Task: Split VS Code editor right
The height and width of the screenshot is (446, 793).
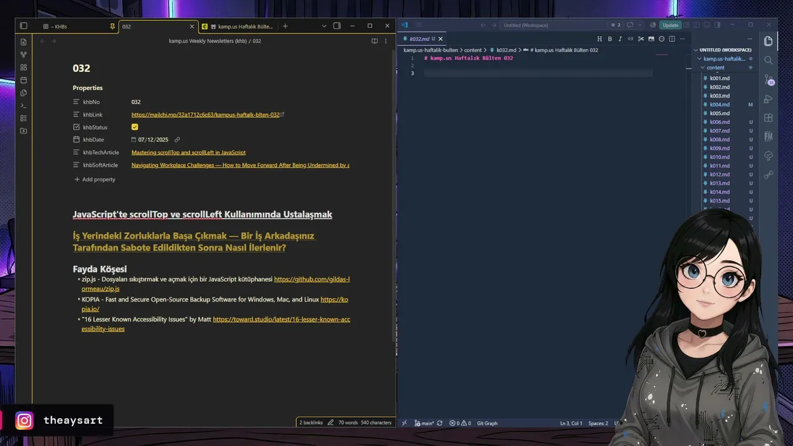Action: point(672,39)
